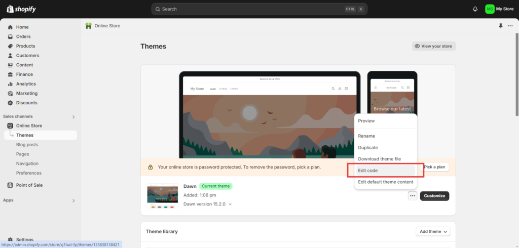Click into the Search field
The height and width of the screenshot is (248, 519).
(x=248, y=9)
